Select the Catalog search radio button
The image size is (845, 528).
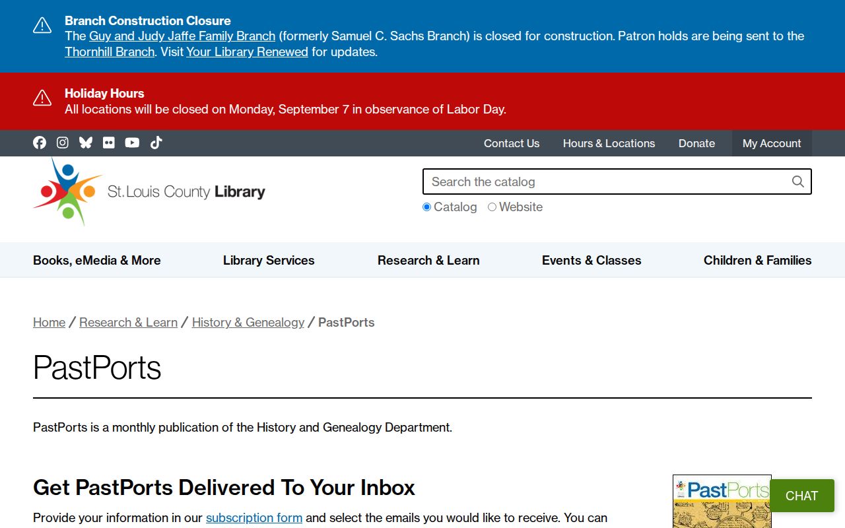point(426,207)
